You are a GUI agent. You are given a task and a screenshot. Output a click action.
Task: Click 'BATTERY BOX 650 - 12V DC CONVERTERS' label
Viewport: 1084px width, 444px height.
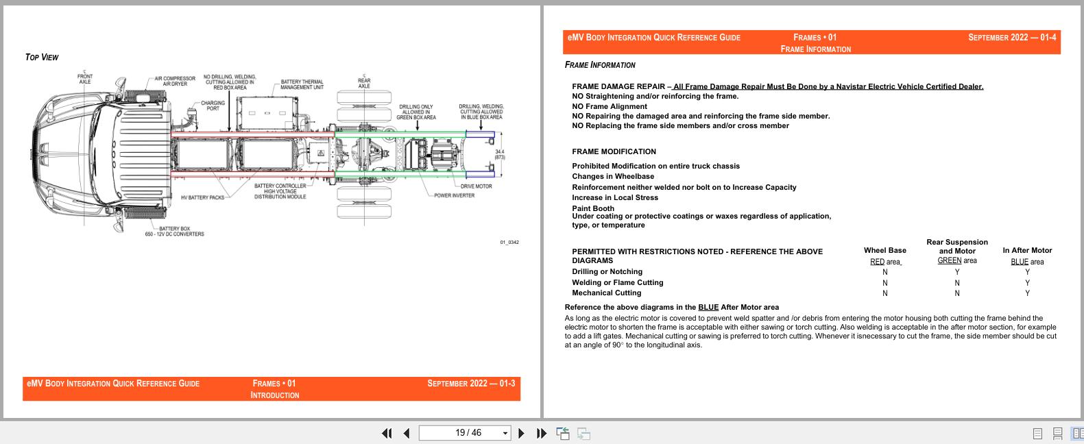coord(174,232)
